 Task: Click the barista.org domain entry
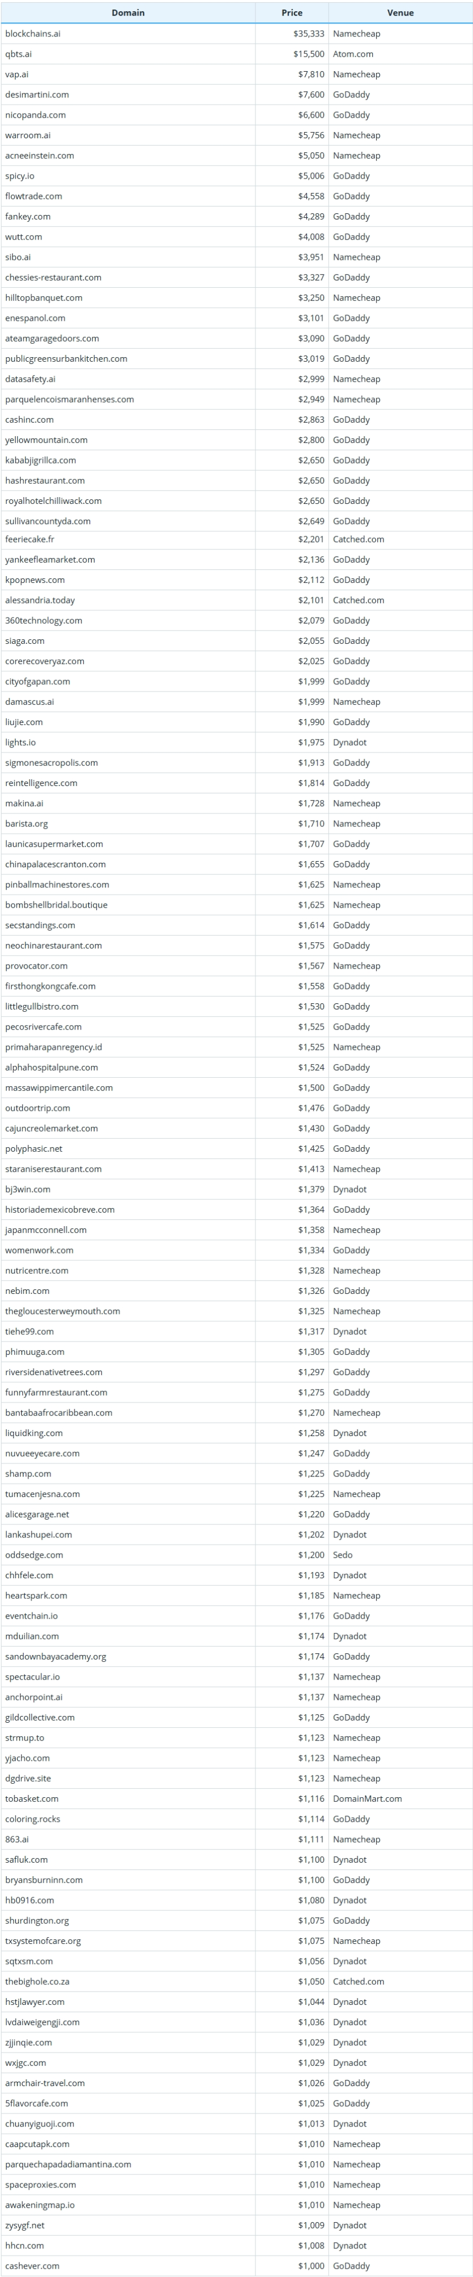(26, 824)
